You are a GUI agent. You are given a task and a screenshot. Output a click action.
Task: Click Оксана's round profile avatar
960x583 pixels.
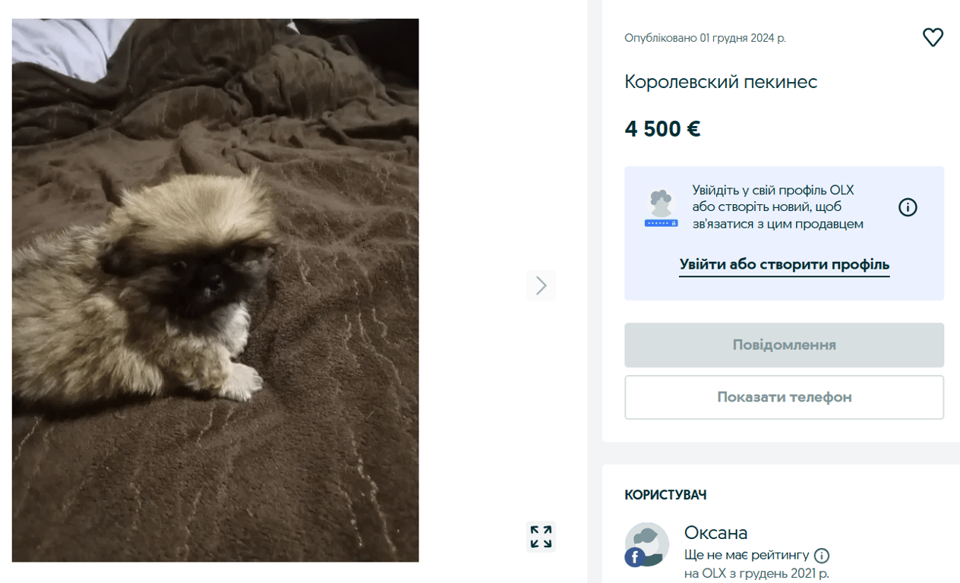[646, 544]
